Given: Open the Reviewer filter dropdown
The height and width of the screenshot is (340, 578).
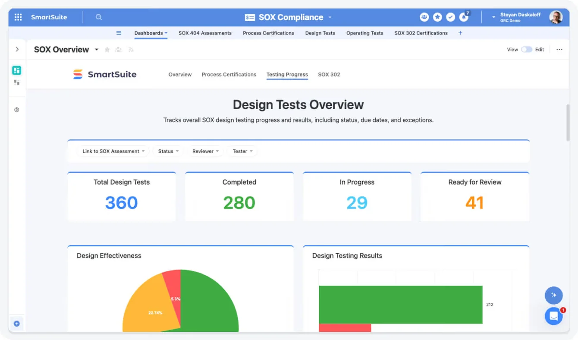Looking at the screenshot, I should pyautogui.click(x=205, y=151).
